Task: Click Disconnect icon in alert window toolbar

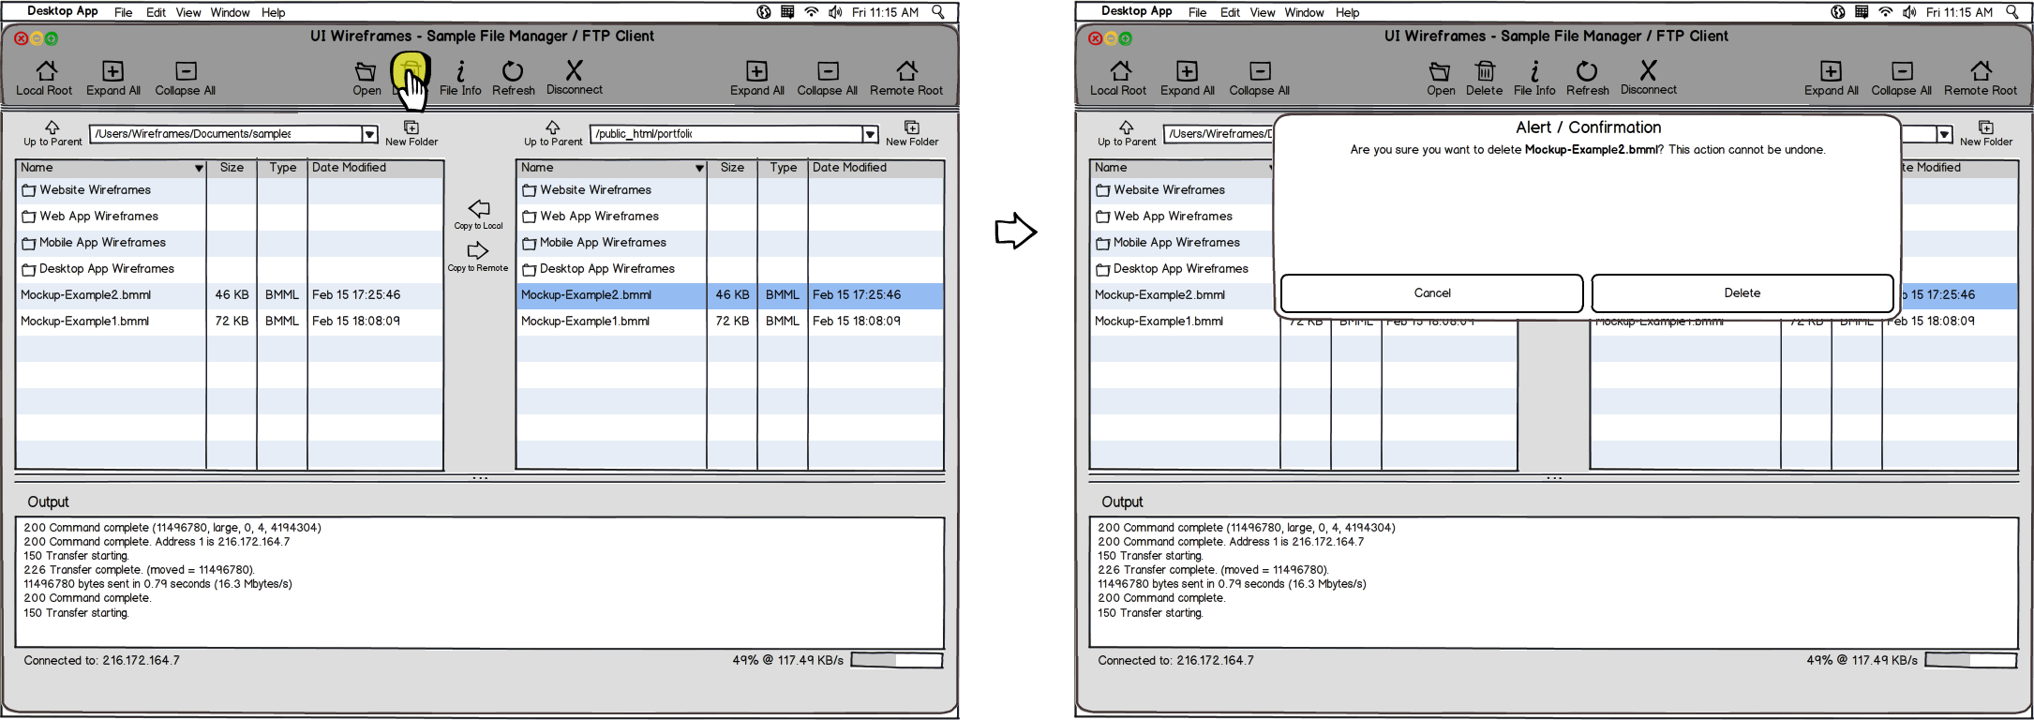Action: coord(1648,70)
